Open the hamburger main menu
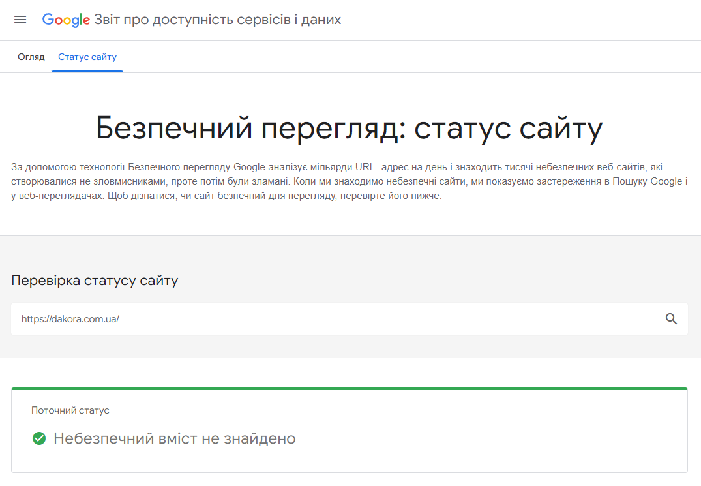 coord(20,20)
